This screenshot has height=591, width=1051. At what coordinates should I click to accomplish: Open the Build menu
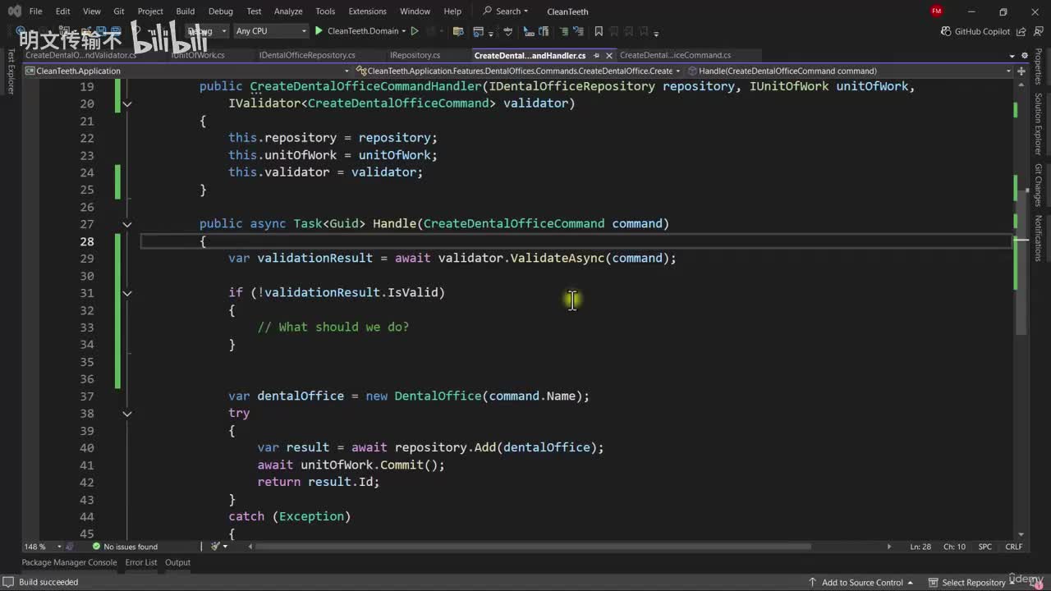click(185, 11)
